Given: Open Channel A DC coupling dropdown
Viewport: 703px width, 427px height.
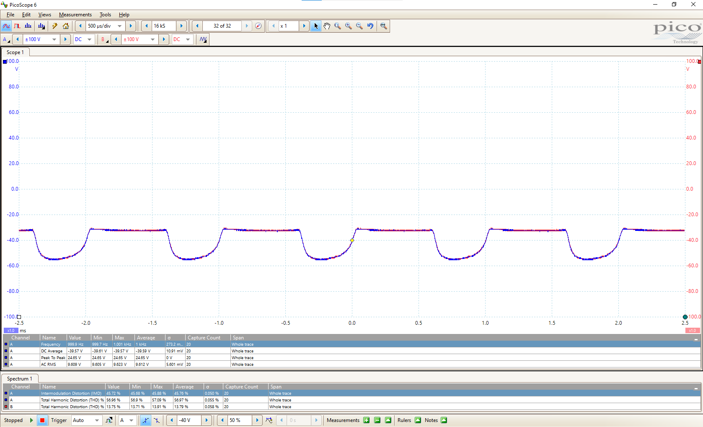Looking at the screenshot, I should 89,39.
